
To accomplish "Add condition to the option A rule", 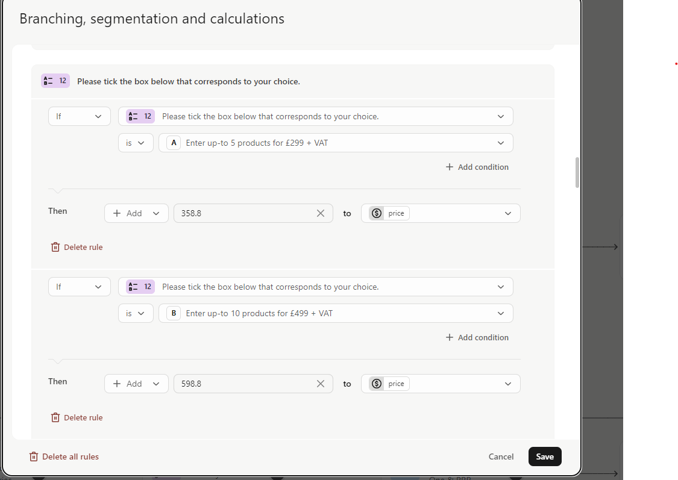I will 477,167.
